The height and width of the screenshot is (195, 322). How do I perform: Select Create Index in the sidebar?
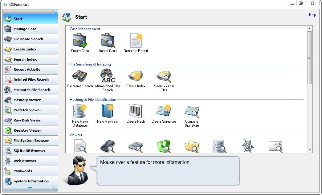(31, 49)
